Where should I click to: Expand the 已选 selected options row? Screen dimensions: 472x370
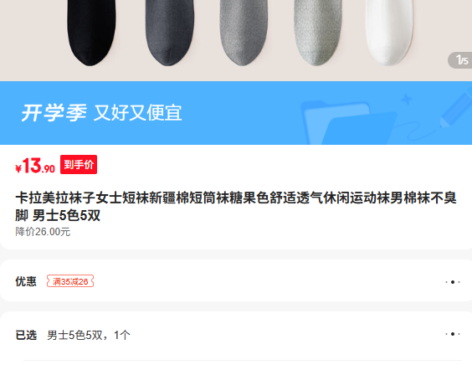[x=236, y=335]
